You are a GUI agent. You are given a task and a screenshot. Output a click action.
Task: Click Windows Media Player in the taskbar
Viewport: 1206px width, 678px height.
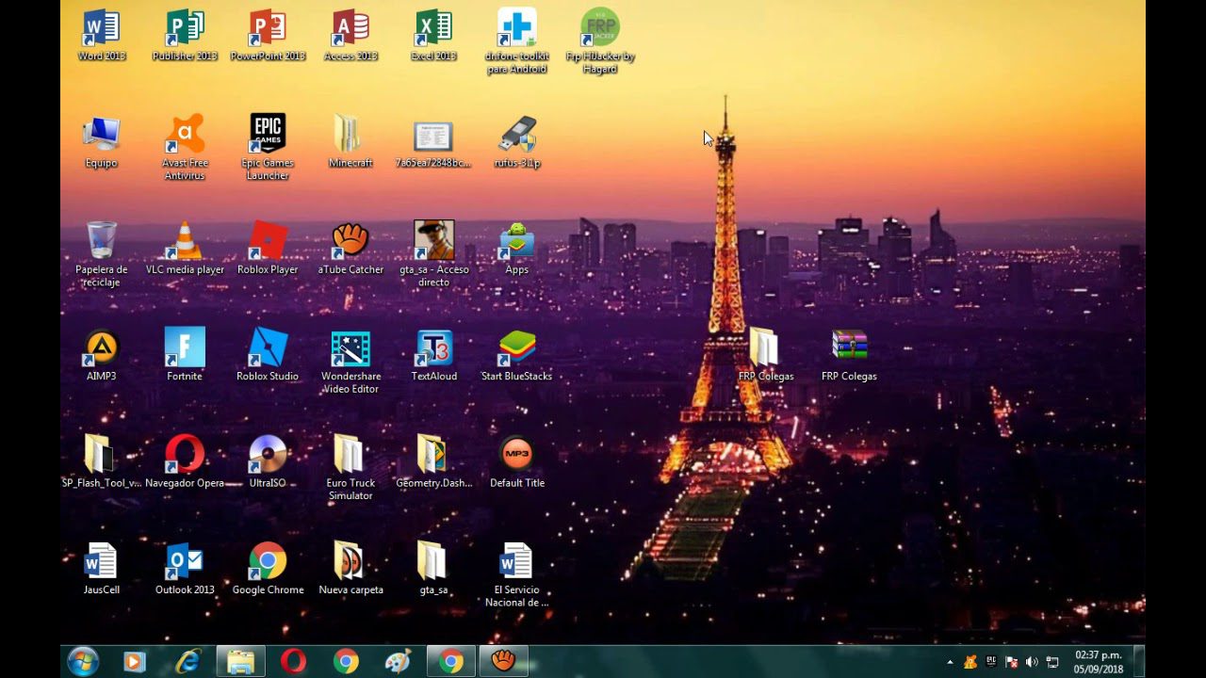coord(135,661)
